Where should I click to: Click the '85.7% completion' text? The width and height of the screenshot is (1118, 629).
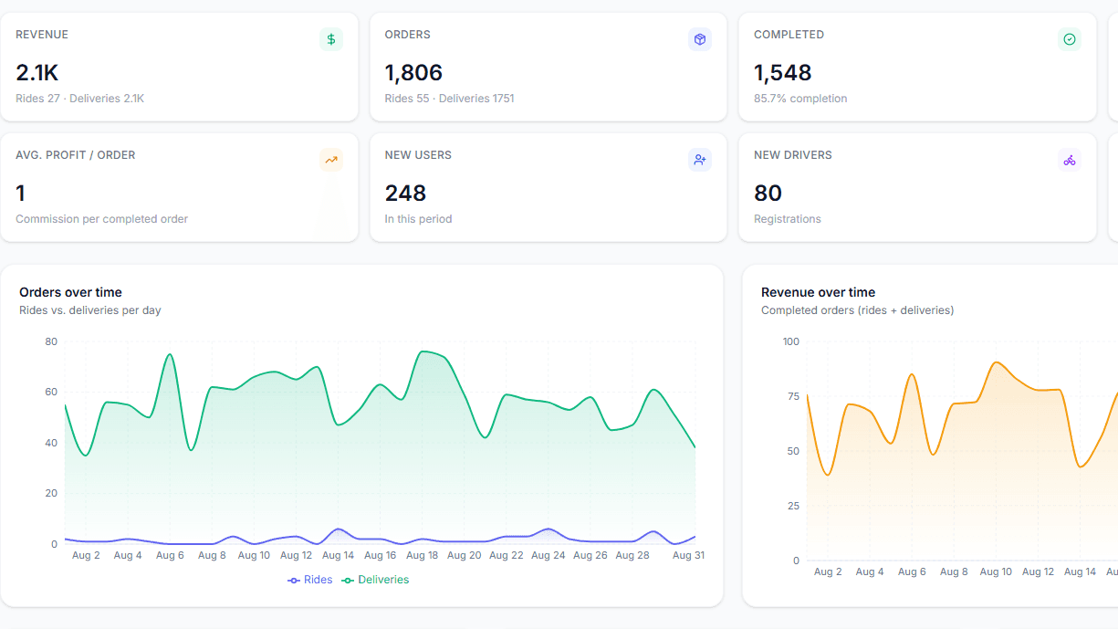click(x=800, y=99)
